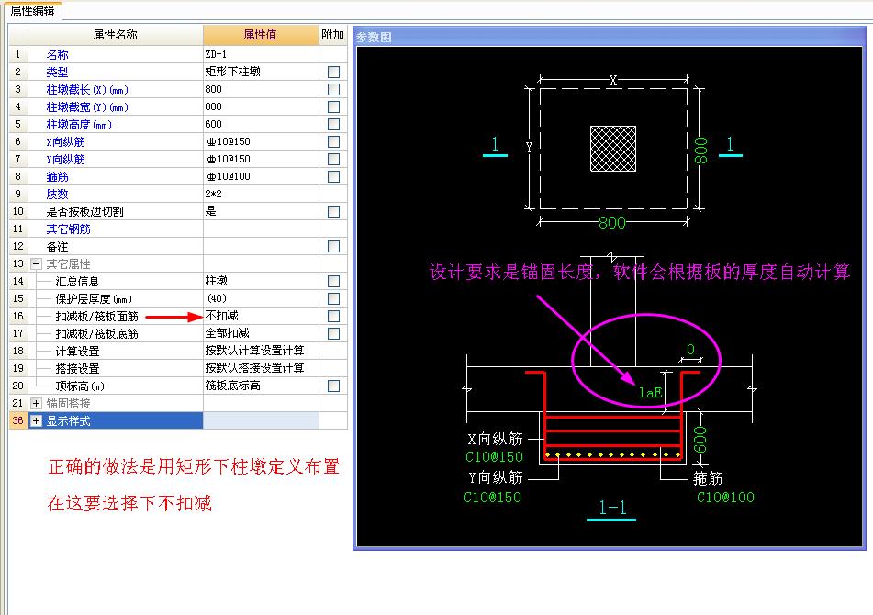Image resolution: width=873 pixels, height=615 pixels.
Task: Click the laE anchorage label in diagram
Action: [x=650, y=392]
